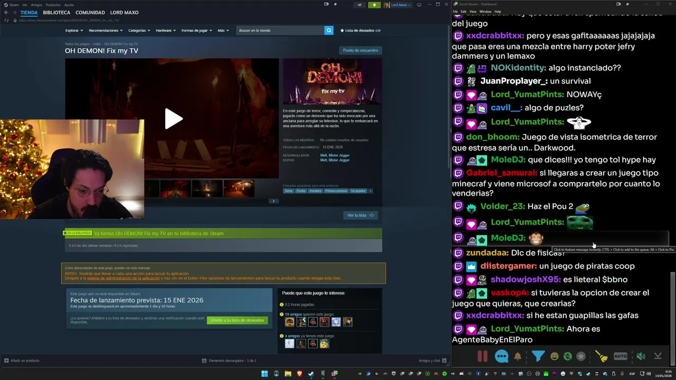
Task: Click the Punto de encuentro button
Action: coord(360,51)
